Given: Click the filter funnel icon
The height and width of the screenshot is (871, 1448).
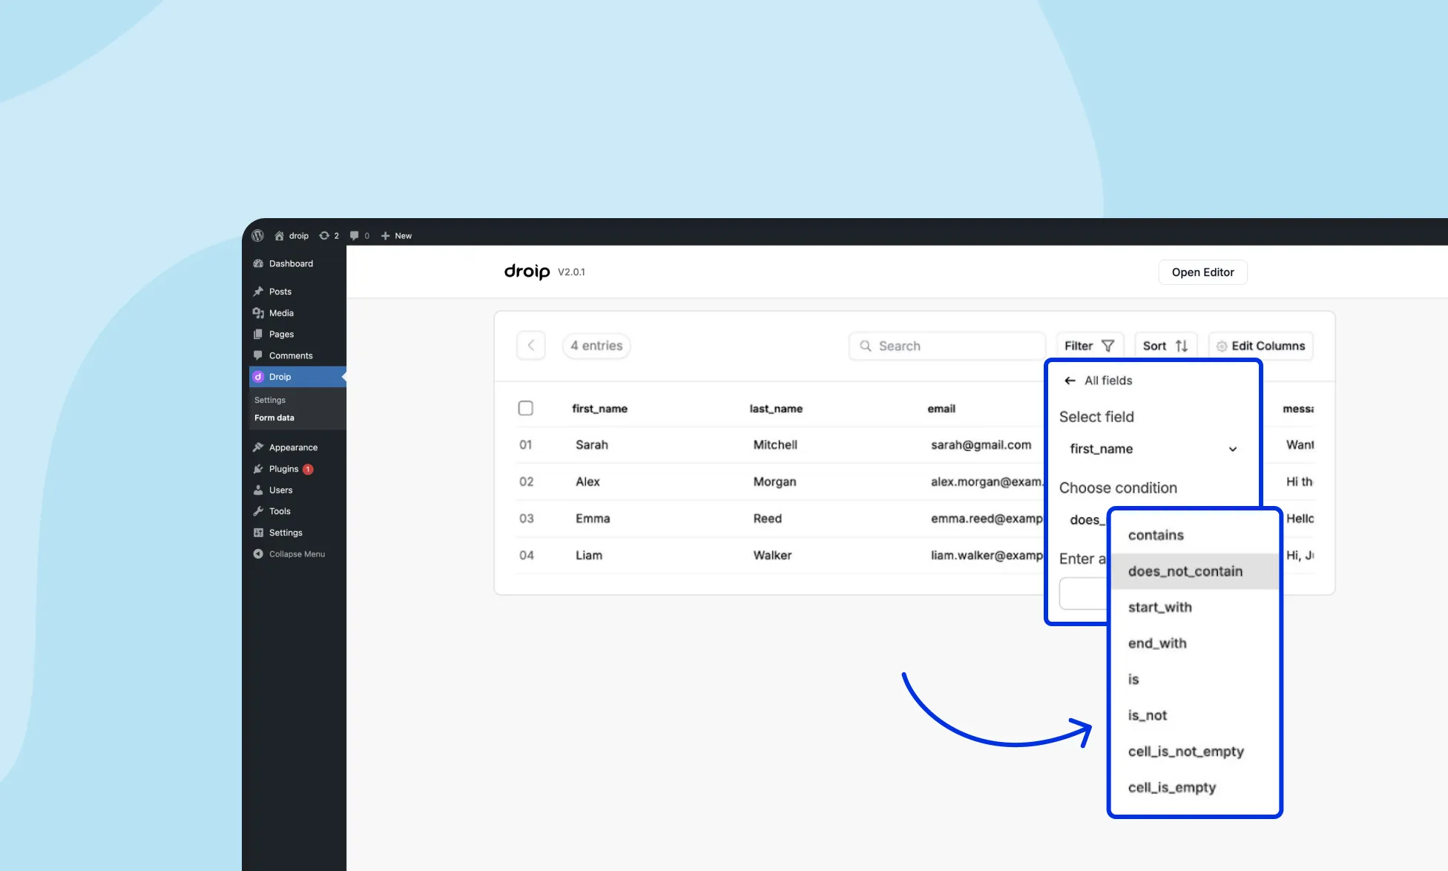Looking at the screenshot, I should pyautogui.click(x=1108, y=346).
